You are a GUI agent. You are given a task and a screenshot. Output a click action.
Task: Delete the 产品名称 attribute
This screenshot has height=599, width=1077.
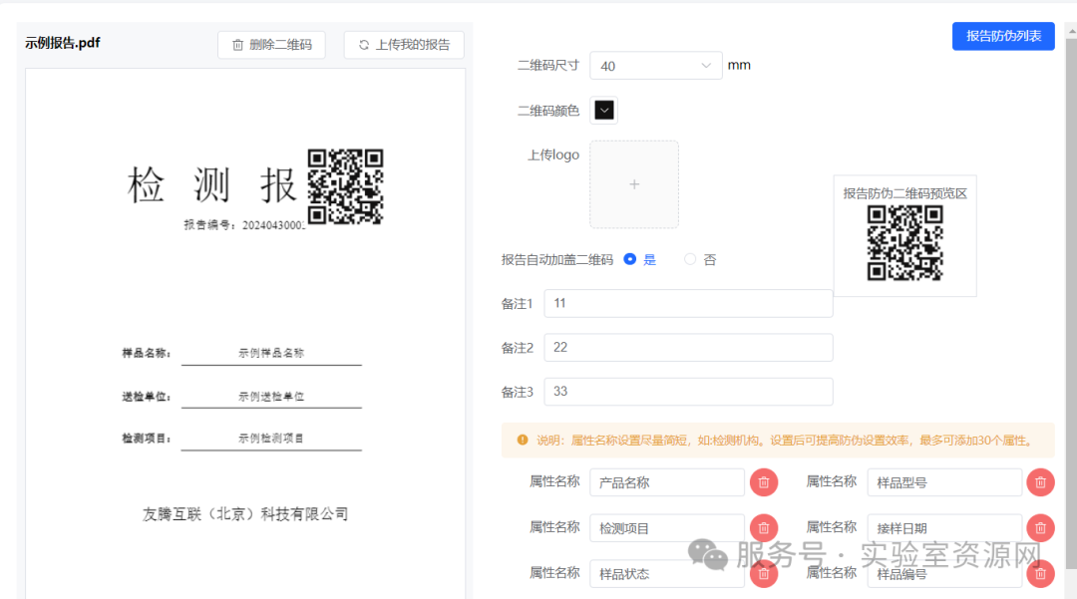[763, 482]
